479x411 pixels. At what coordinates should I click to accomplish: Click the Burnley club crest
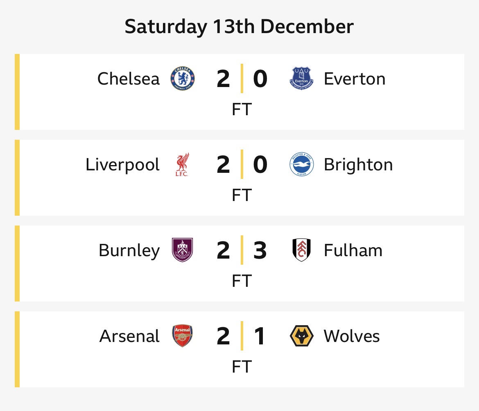(183, 250)
